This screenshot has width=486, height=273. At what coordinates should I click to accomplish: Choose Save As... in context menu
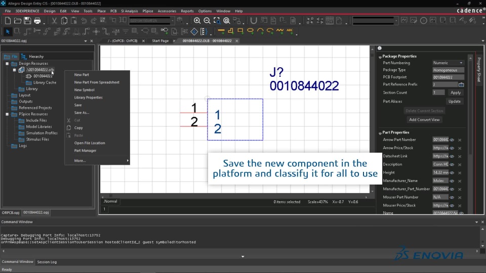pos(82,113)
